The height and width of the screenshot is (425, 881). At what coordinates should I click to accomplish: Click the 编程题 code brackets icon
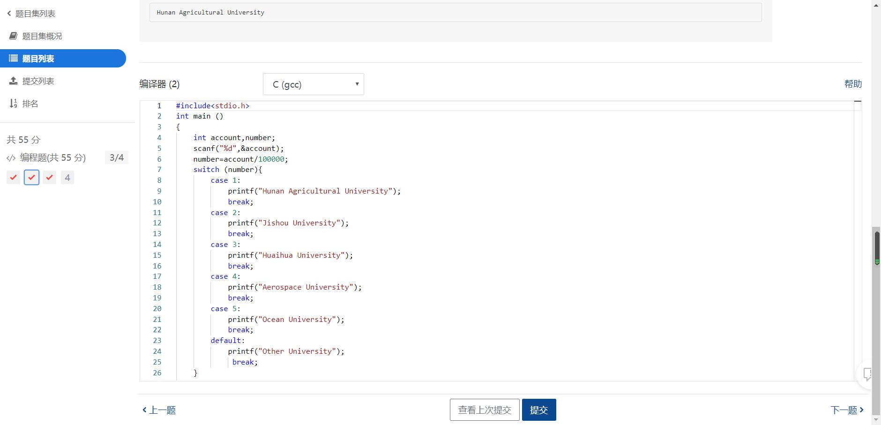(x=11, y=158)
